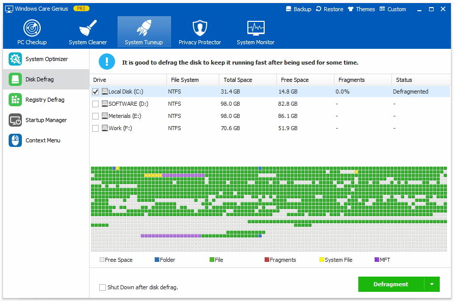Click the Backup icon in title bar
Screen dimensions: 454x301
point(289,9)
